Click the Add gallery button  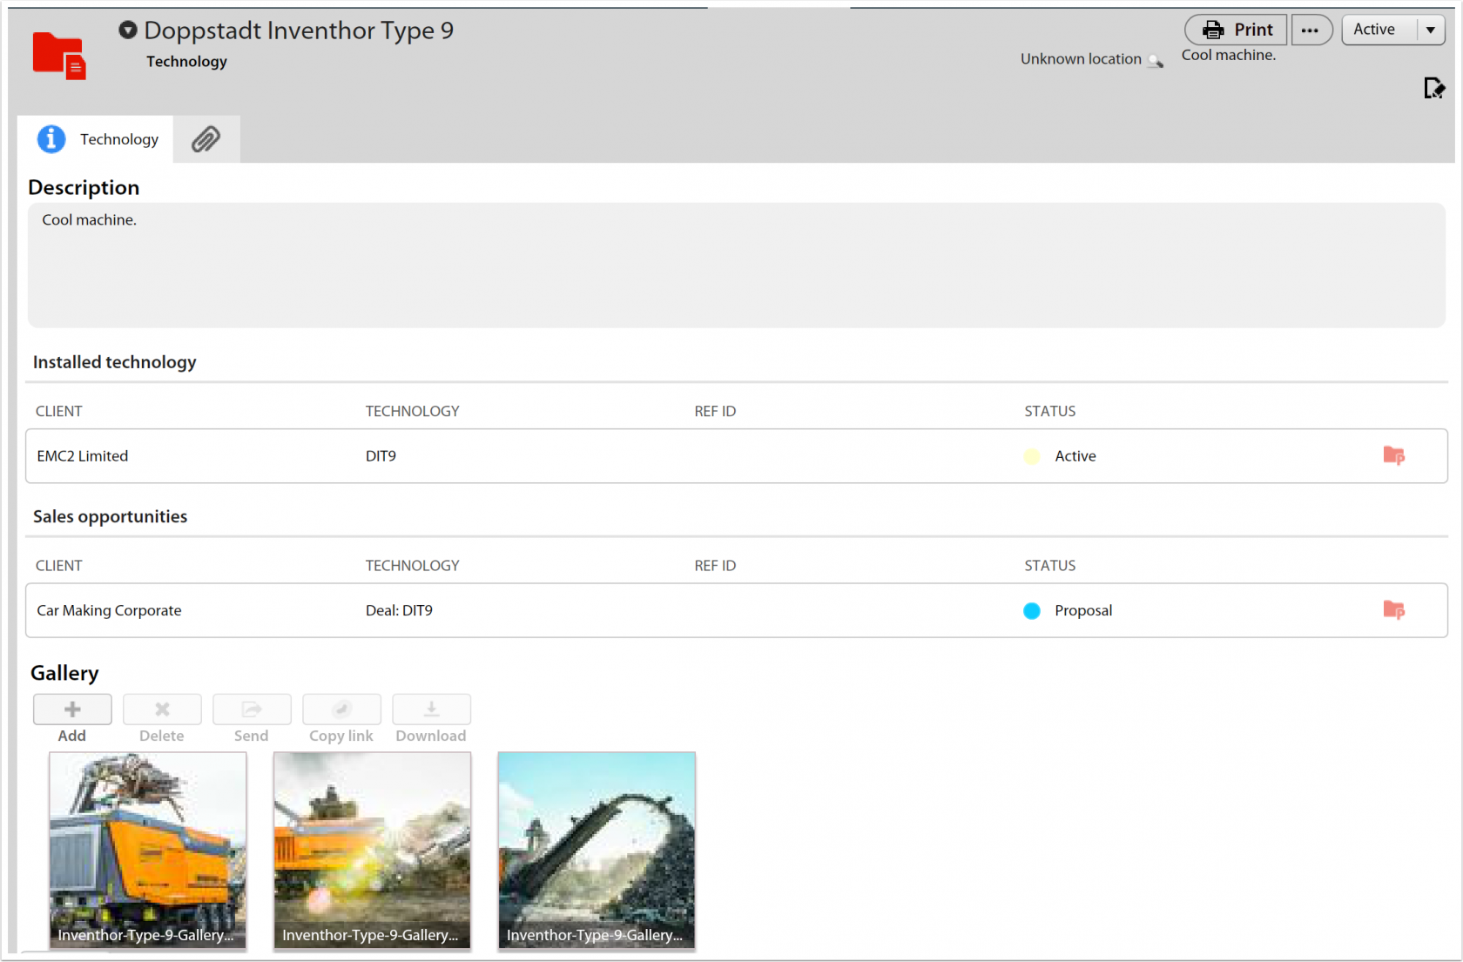pyautogui.click(x=72, y=710)
